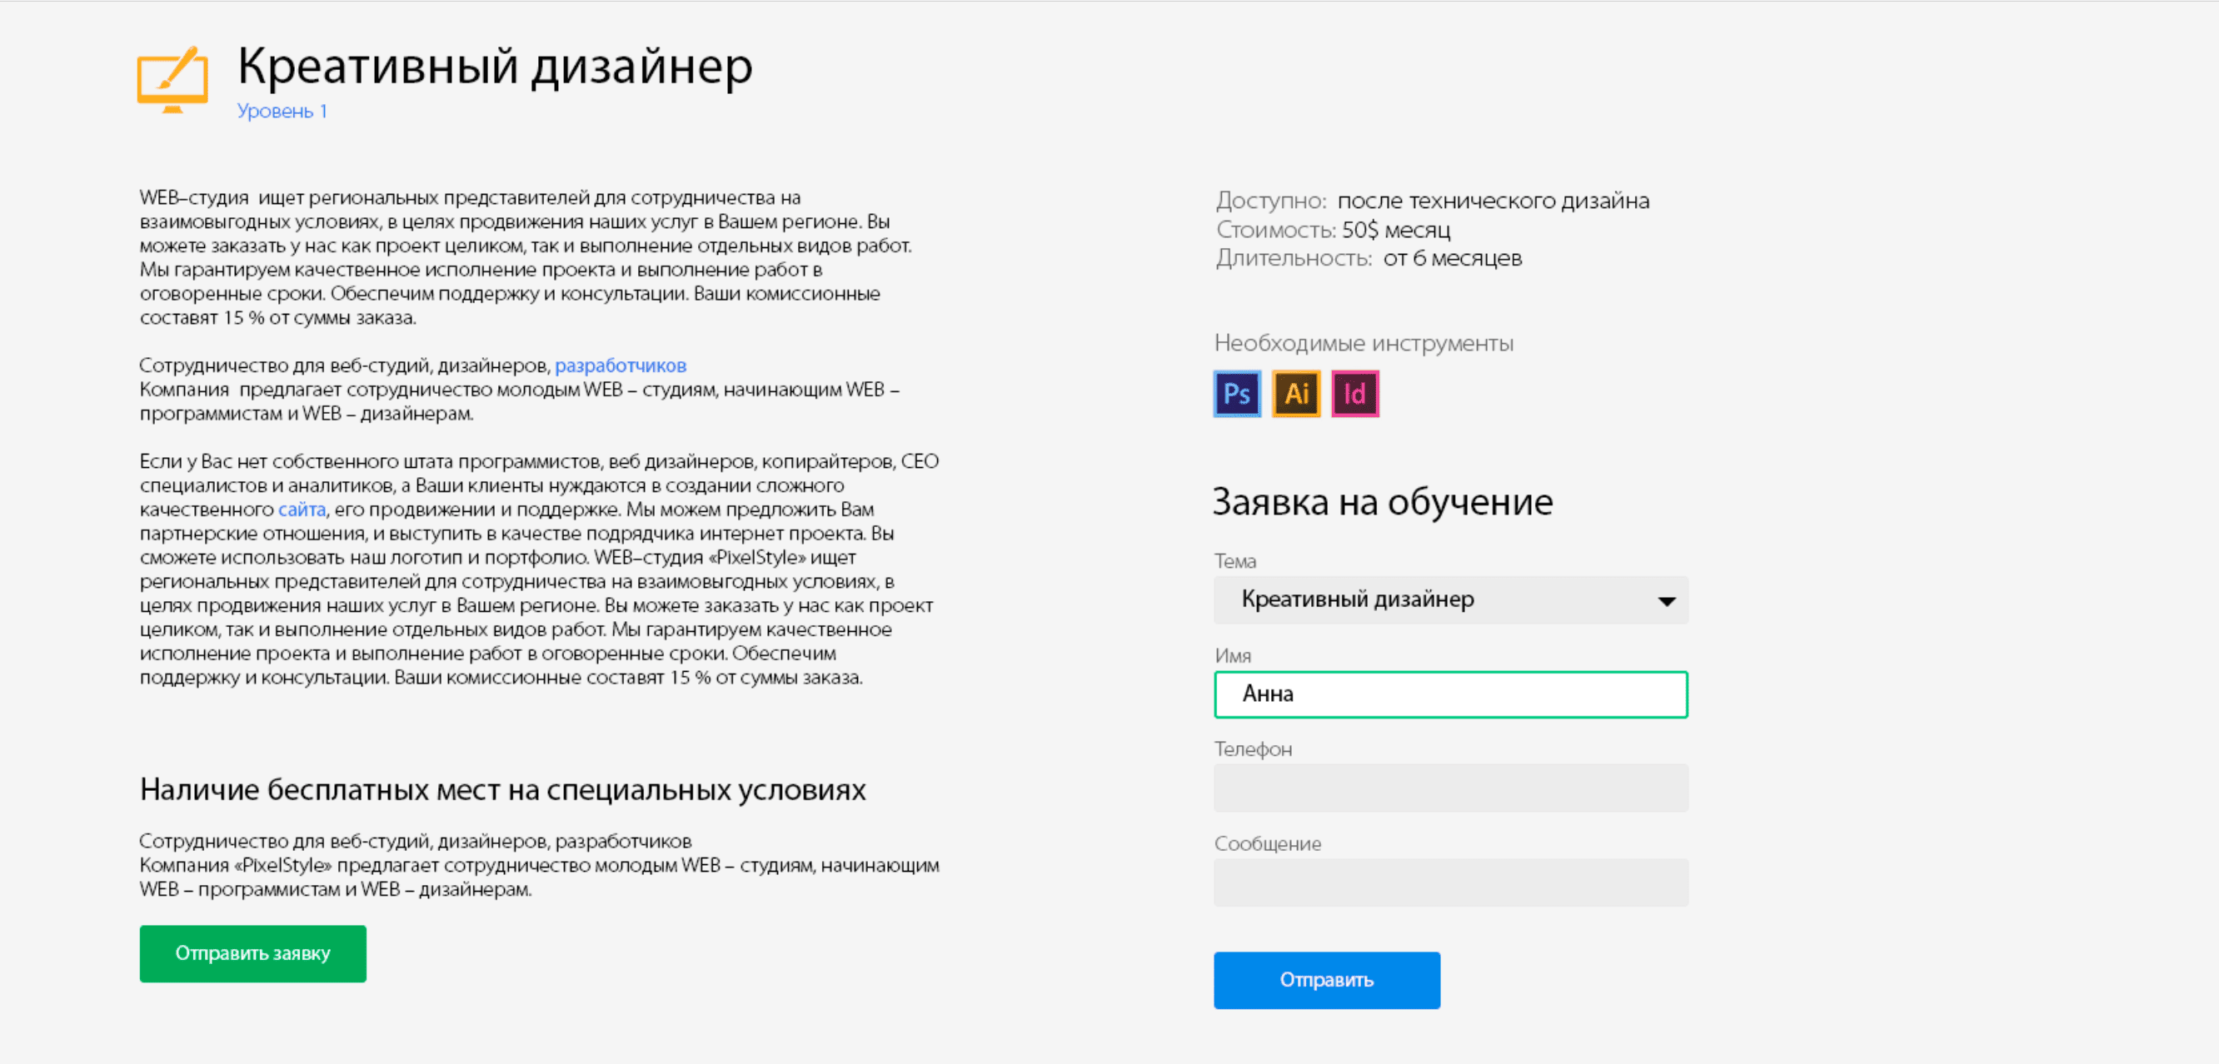The height and width of the screenshot is (1064, 2219).
Task: Click into the Сообщение text field
Action: coord(1451,883)
